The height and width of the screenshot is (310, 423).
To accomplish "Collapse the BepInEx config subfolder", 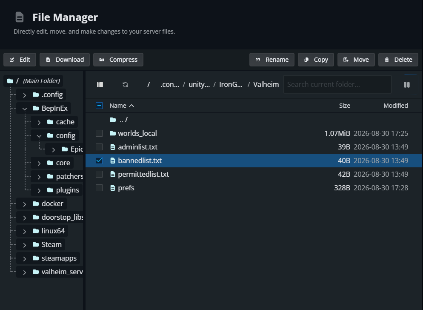I will tap(39, 136).
